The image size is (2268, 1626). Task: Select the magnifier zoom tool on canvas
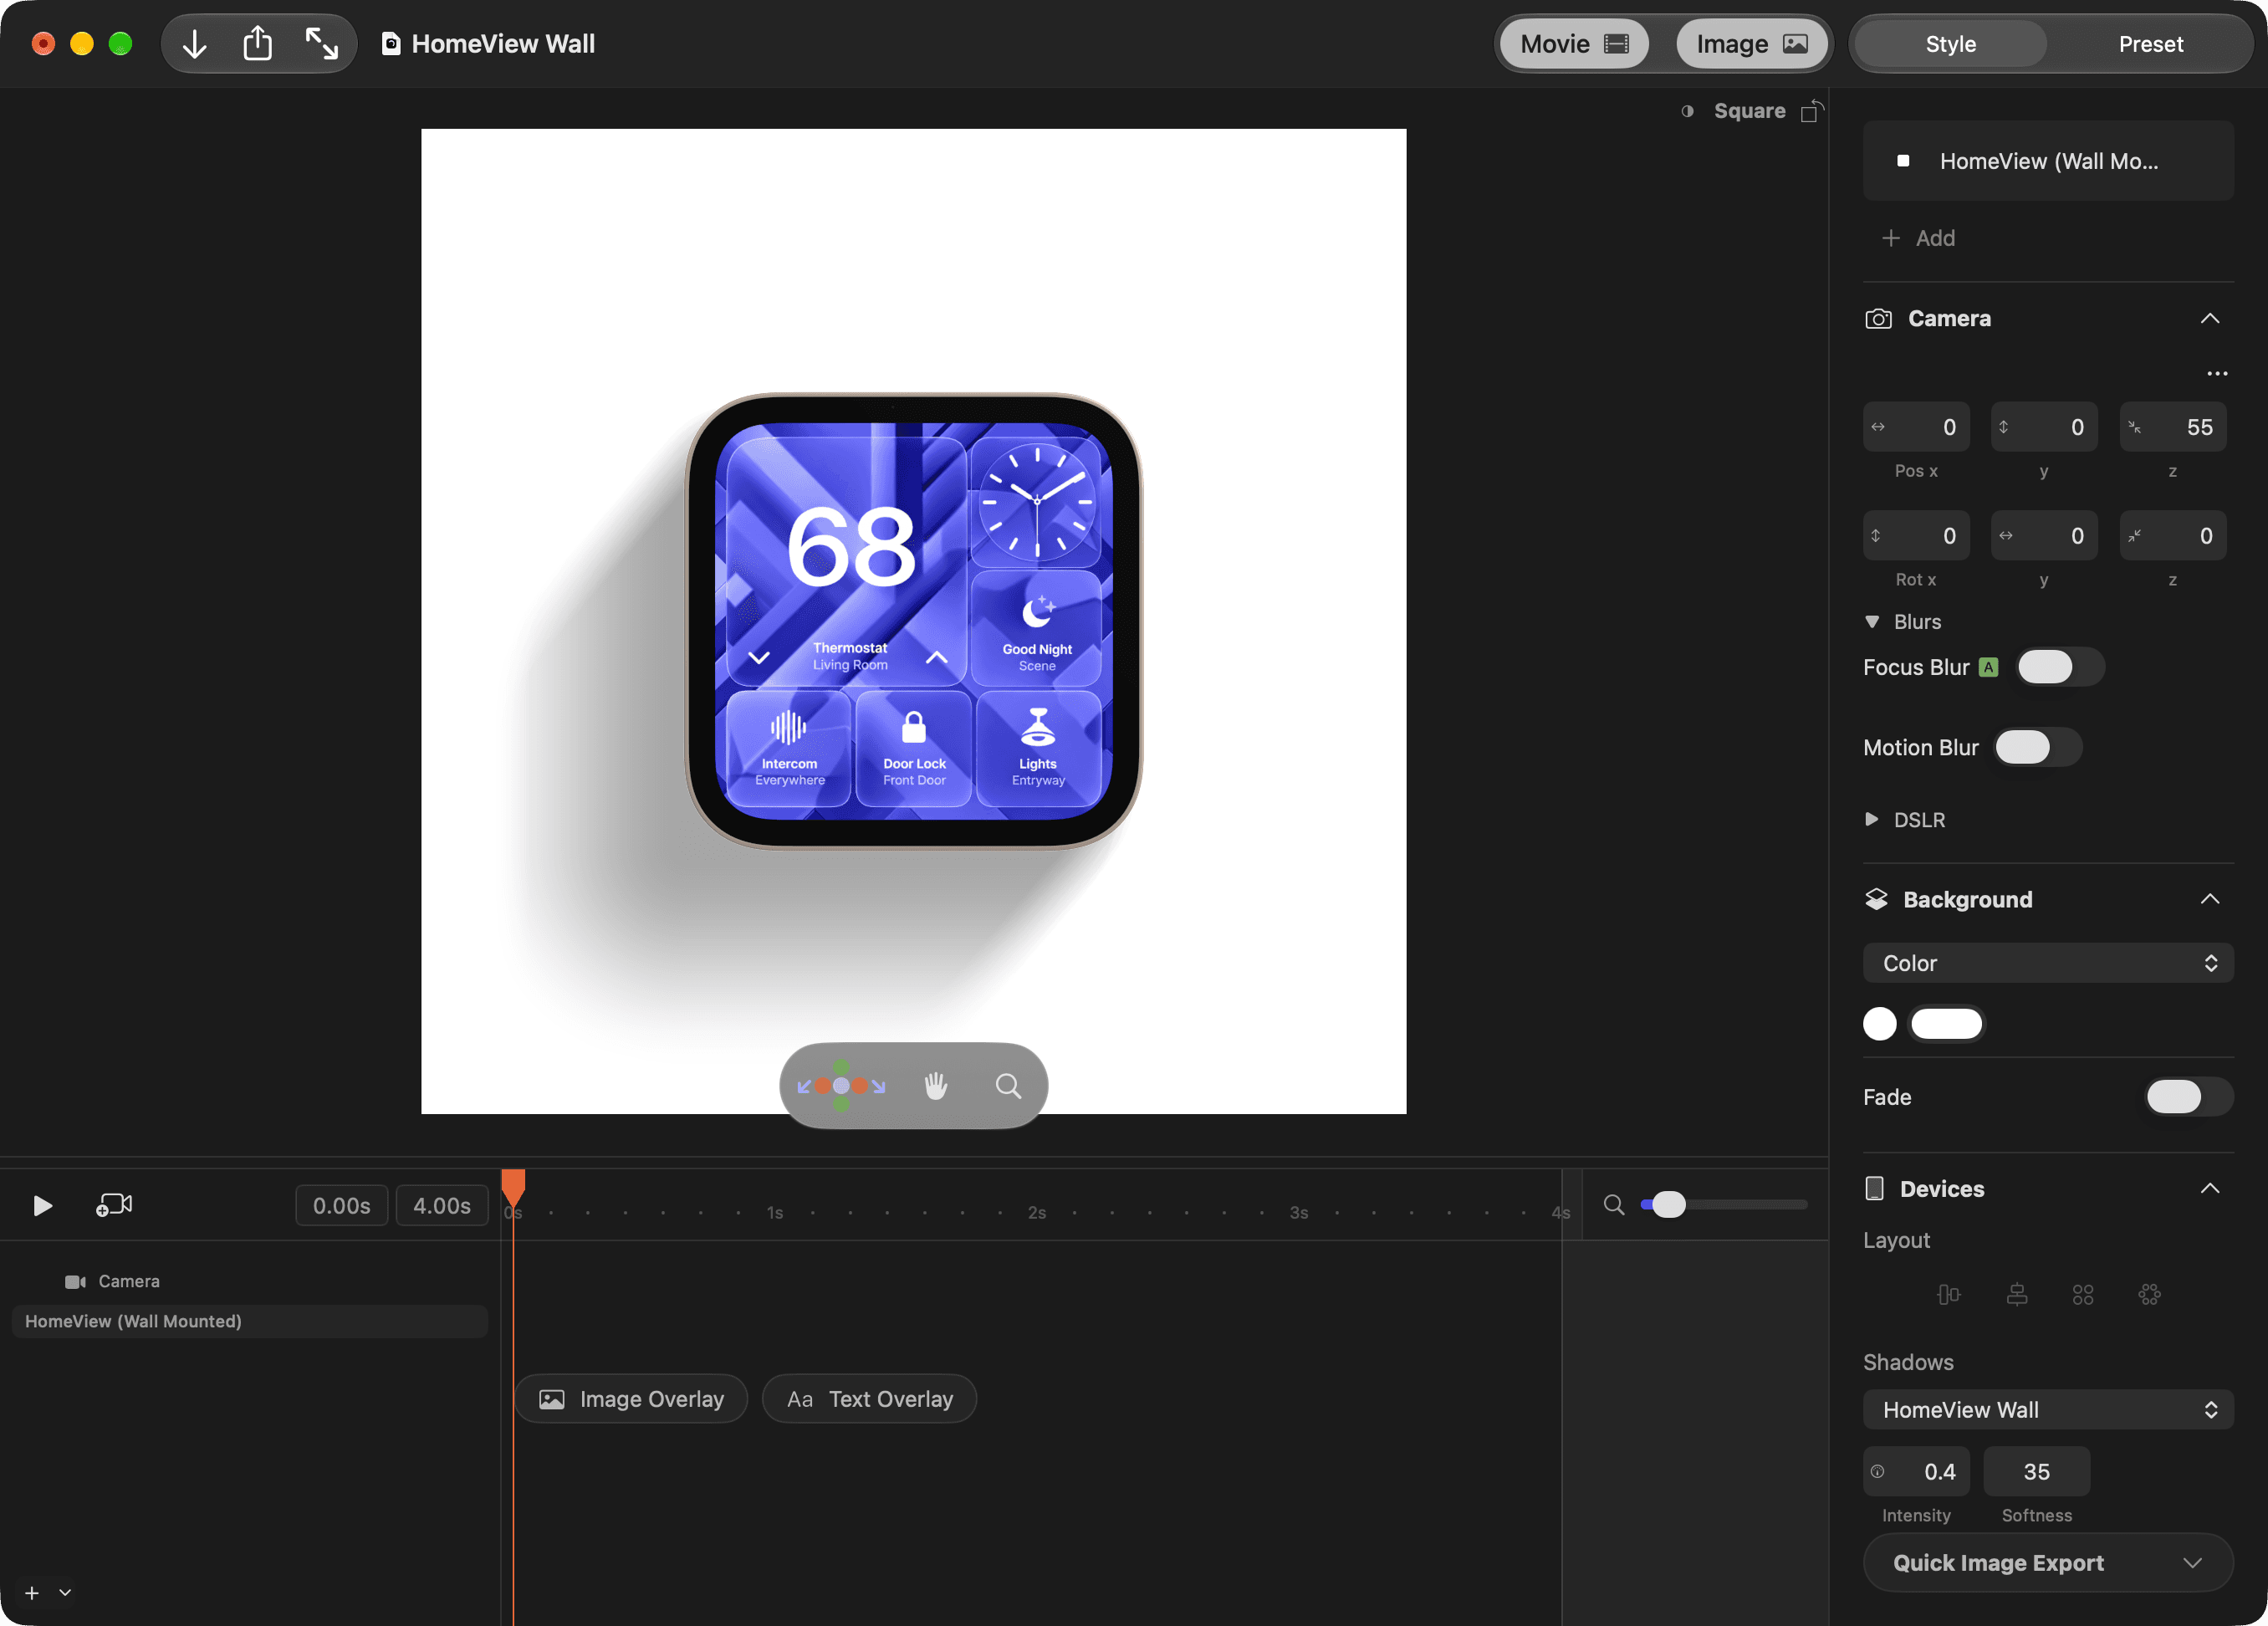click(x=1009, y=1086)
